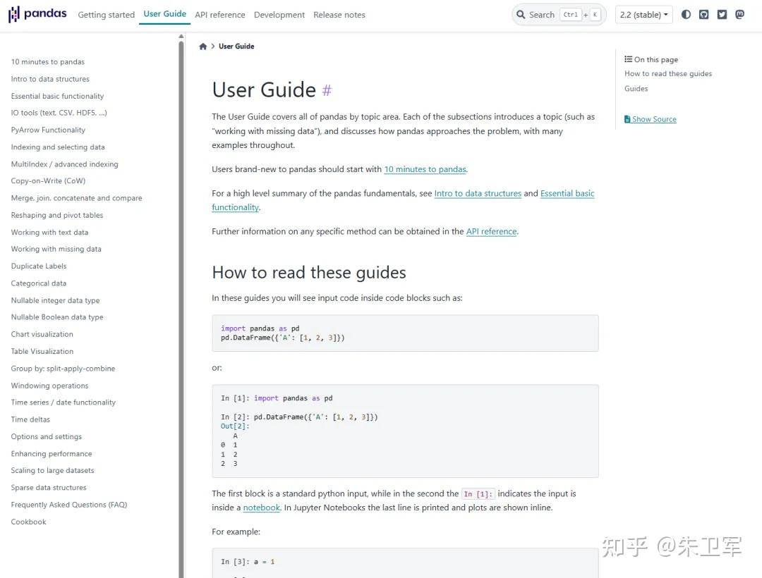Open the Mastodon icon link

point(739,14)
